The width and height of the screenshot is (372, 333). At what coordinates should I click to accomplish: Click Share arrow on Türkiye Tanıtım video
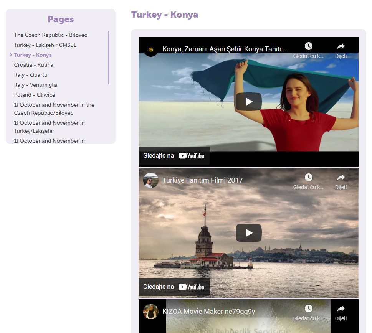(341, 177)
